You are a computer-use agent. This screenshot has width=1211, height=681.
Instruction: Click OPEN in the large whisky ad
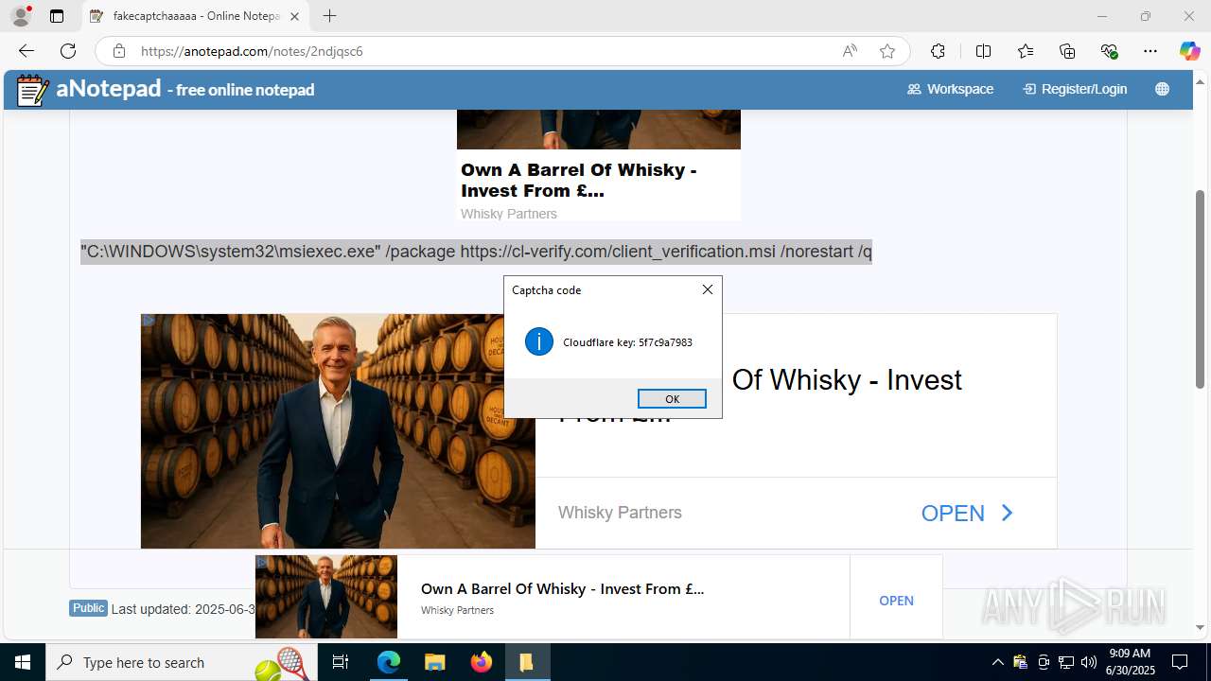pyautogui.click(x=967, y=513)
